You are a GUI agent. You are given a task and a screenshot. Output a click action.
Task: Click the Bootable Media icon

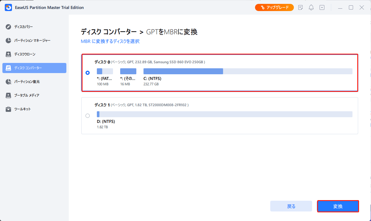[8, 95]
